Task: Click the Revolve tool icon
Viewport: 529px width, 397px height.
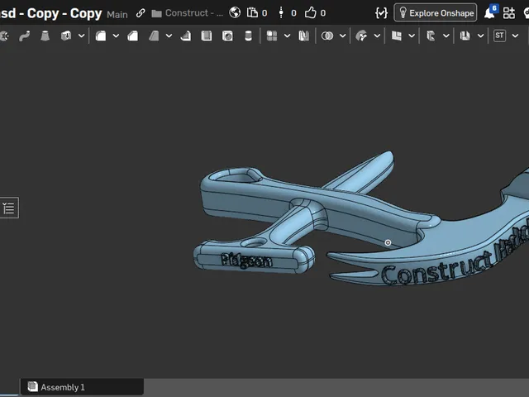Action: pos(4,36)
